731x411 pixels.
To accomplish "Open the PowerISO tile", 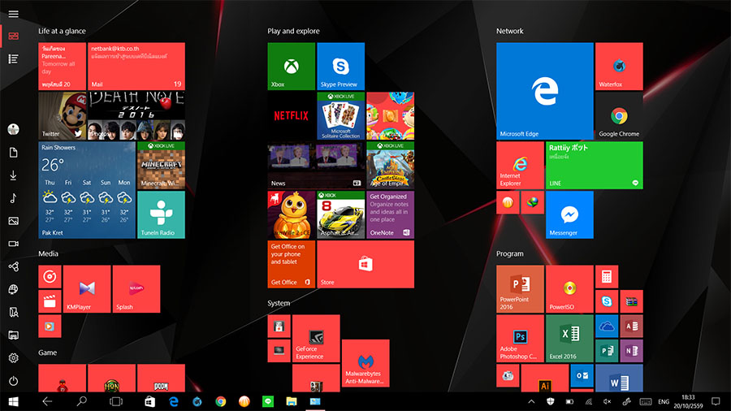I will click(x=569, y=288).
